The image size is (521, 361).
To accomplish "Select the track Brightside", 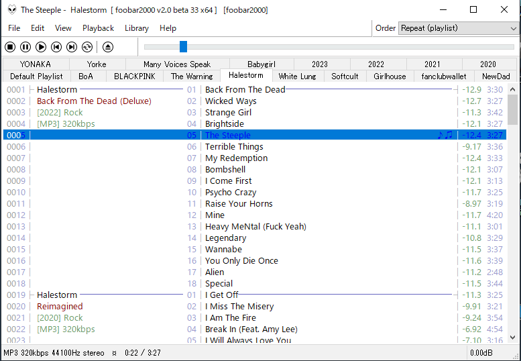I will [225, 123].
